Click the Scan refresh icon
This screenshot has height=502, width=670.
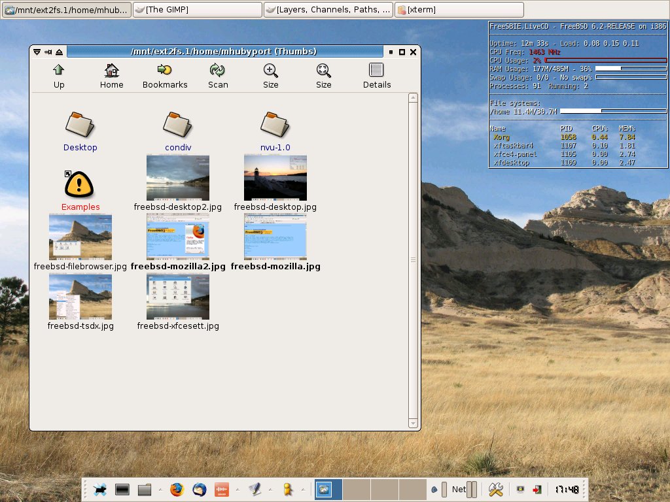(218, 71)
